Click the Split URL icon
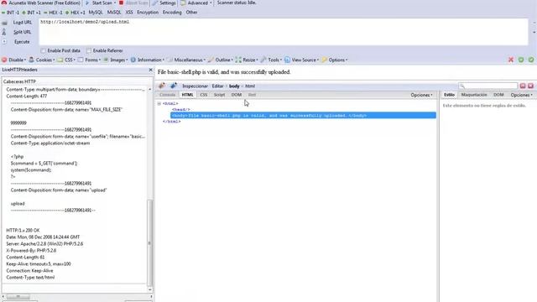 4,32
